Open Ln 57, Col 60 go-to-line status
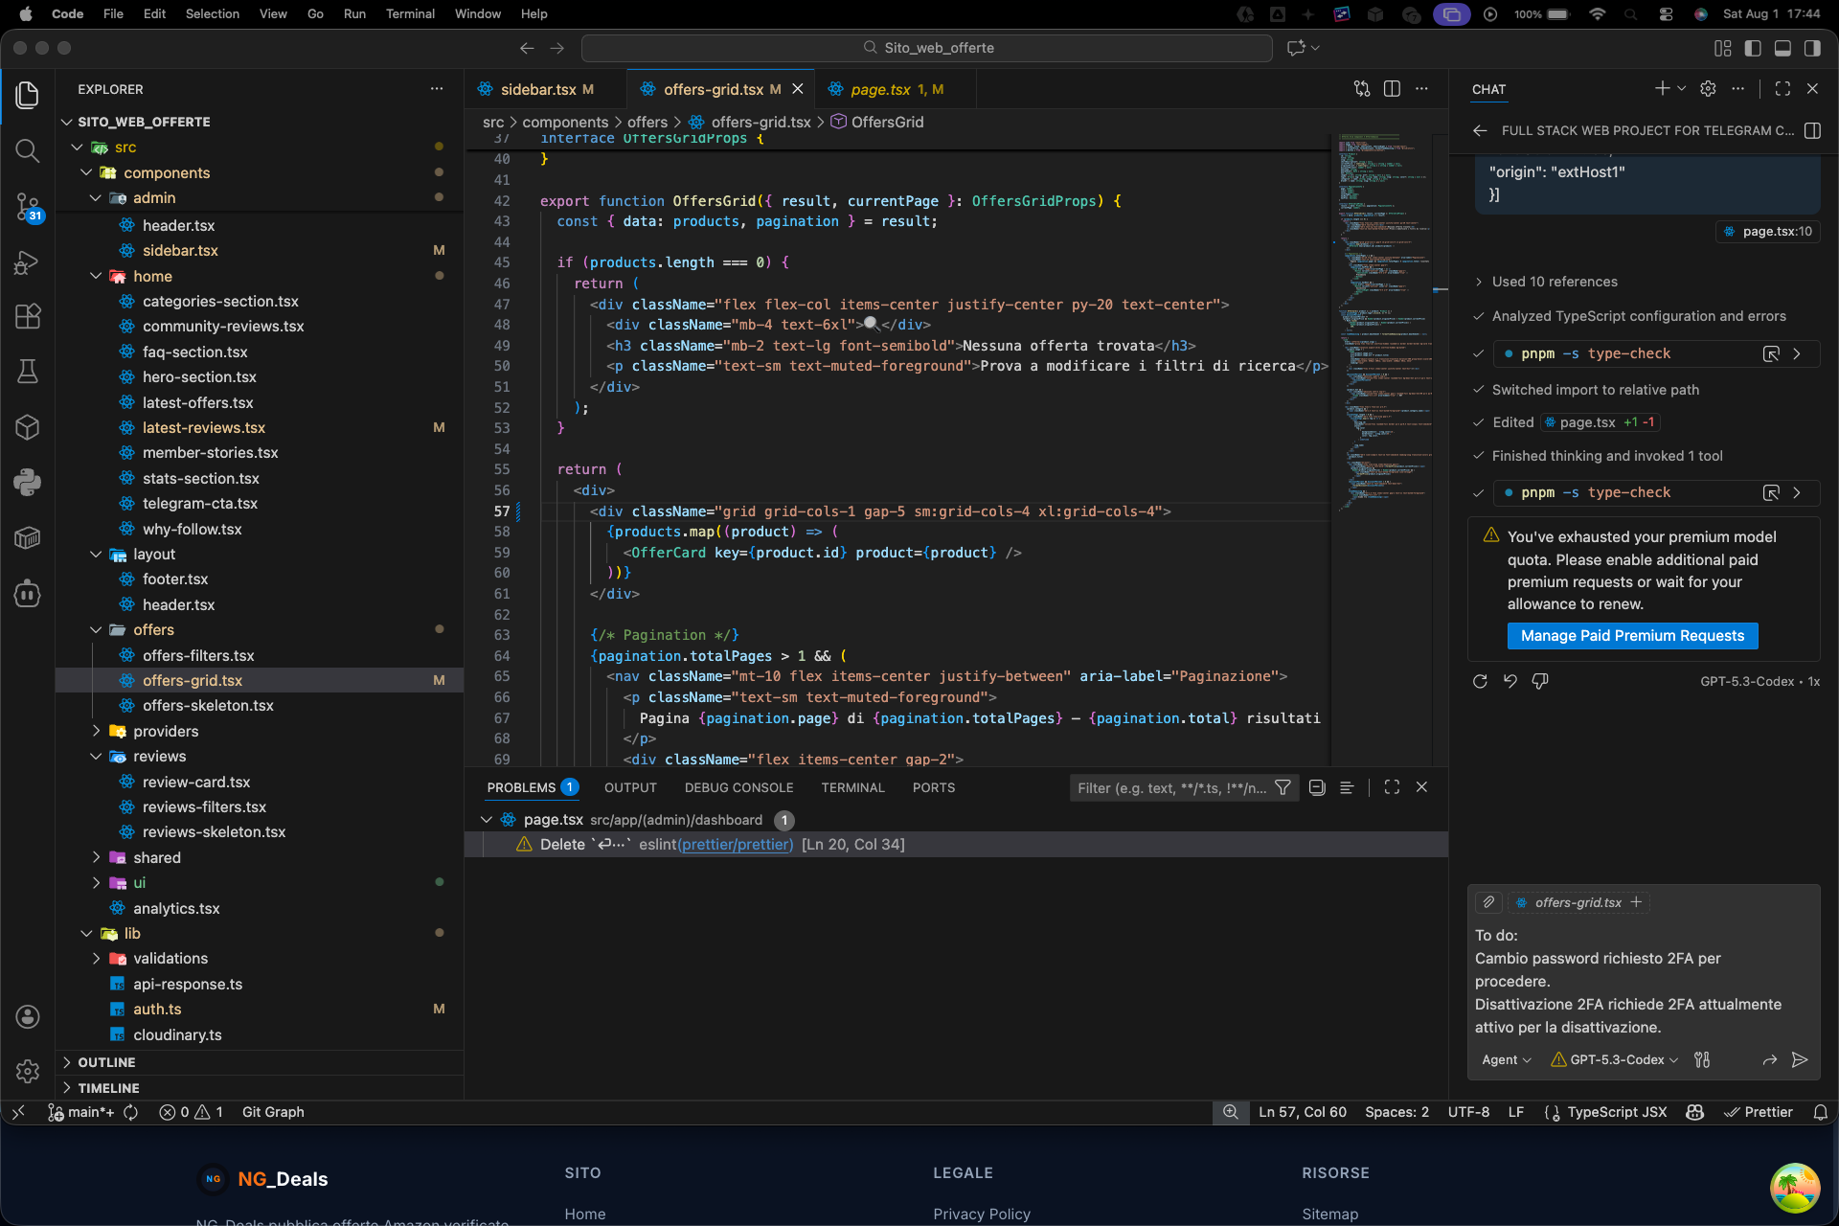1839x1226 pixels. click(1303, 1112)
